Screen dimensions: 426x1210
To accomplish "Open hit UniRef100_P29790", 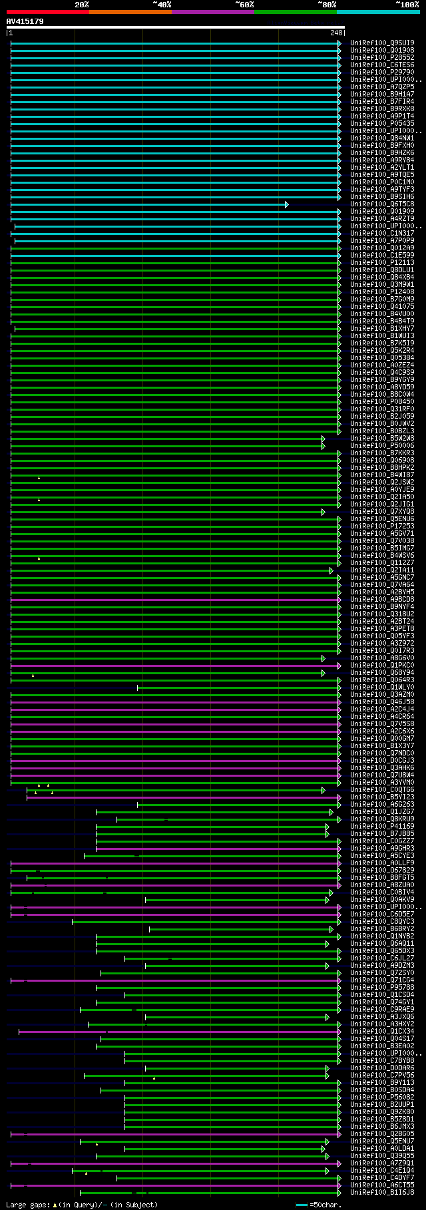I will click(x=382, y=73).
